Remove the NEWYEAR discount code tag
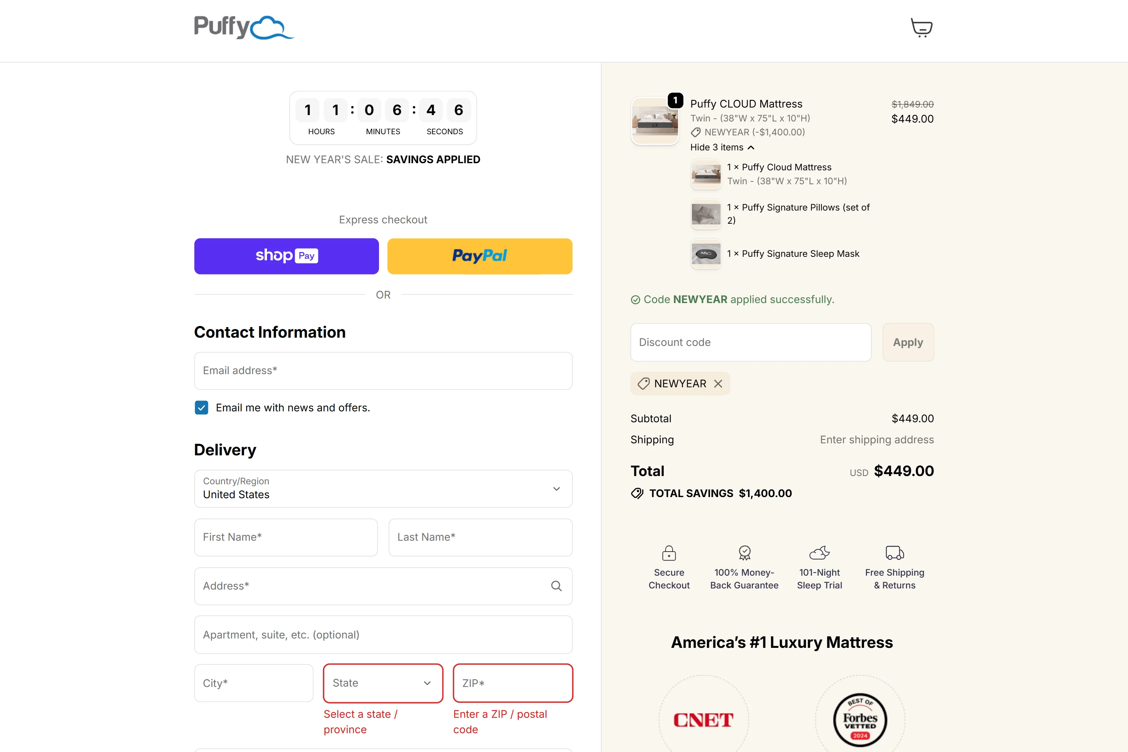 [718, 384]
